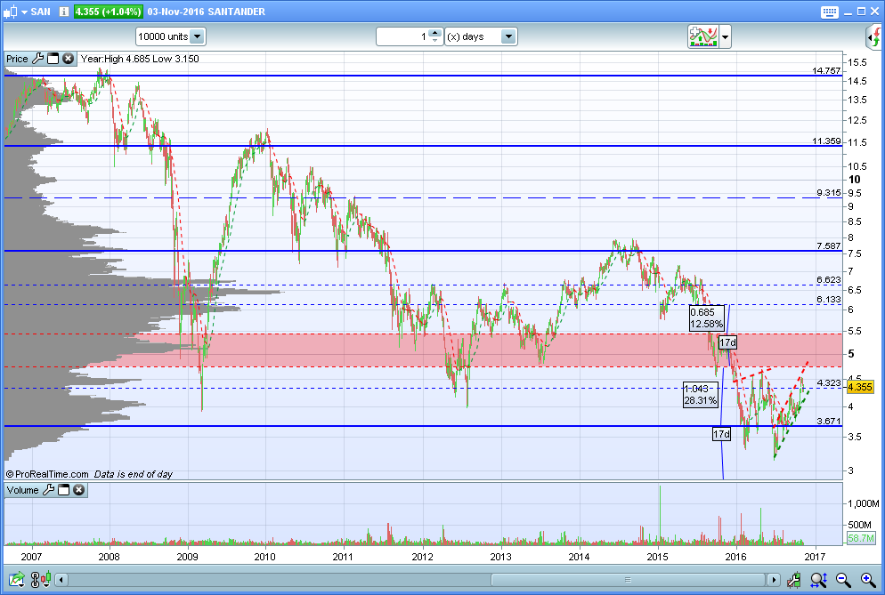
Task: Click the upper 17d duration label
Action: [727, 342]
